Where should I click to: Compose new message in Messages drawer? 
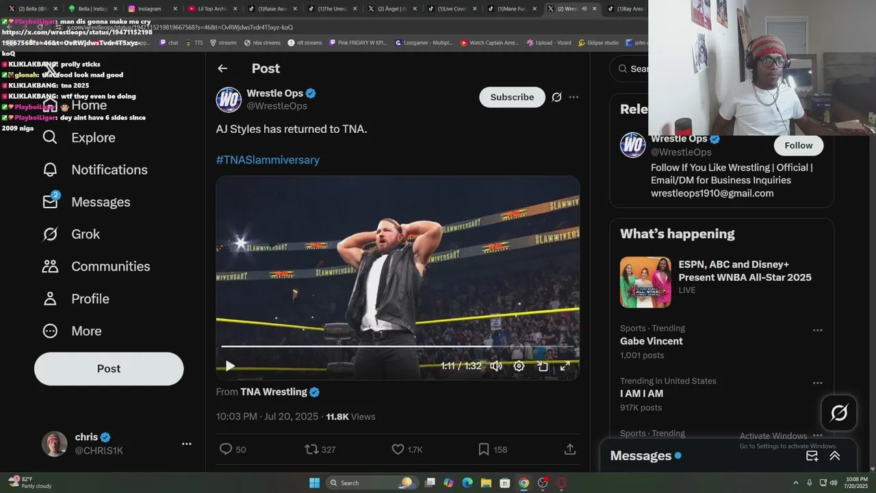pos(812,456)
